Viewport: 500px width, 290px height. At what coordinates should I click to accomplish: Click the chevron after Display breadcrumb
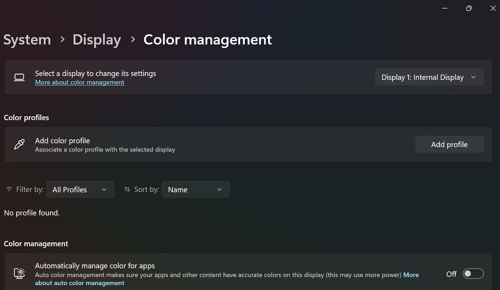click(133, 40)
